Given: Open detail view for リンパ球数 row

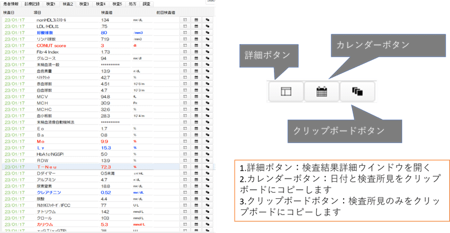Looking at the screenshot, I should 185,39.
